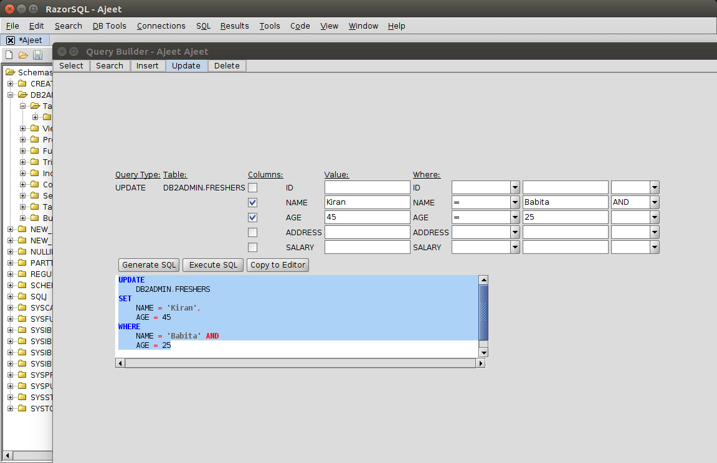The image size is (717, 463).
Task: Click the SQLJ schema folder icon
Action: point(22,296)
